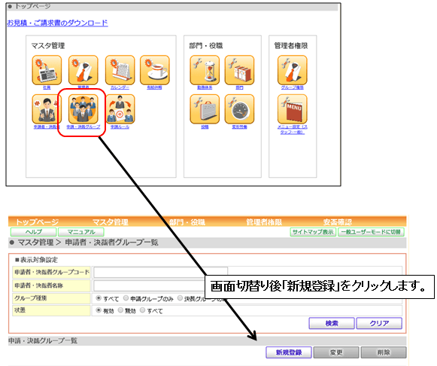The height and width of the screenshot is (366, 437).
Task: Open the カレンダー calendar settings icon
Action: [x=120, y=70]
